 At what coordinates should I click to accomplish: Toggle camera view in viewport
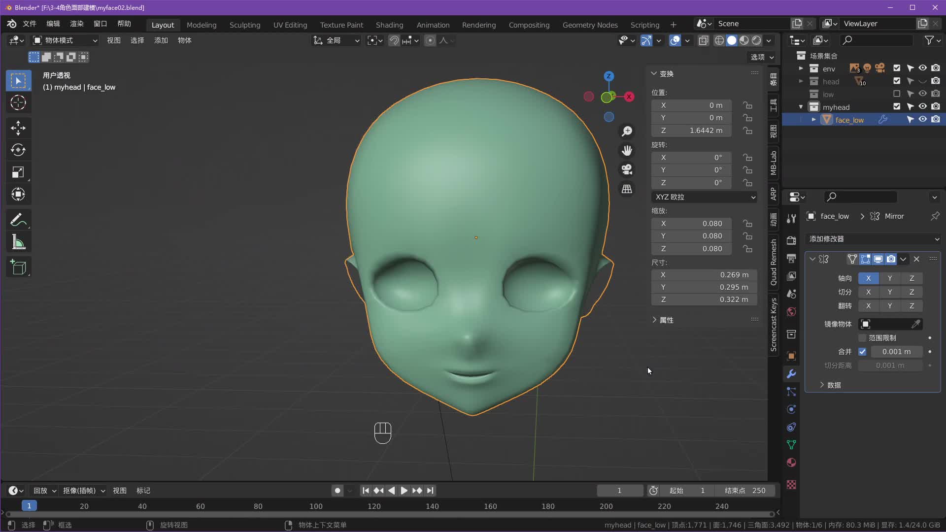[627, 169]
